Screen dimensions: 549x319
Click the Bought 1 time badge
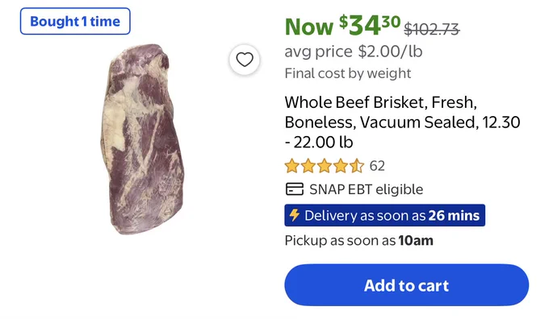[75, 21]
